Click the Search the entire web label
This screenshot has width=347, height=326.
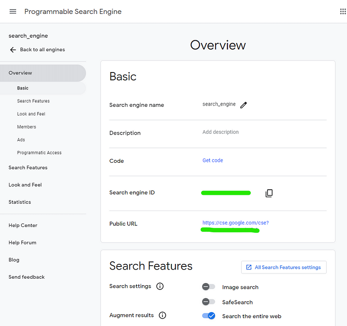click(252, 316)
